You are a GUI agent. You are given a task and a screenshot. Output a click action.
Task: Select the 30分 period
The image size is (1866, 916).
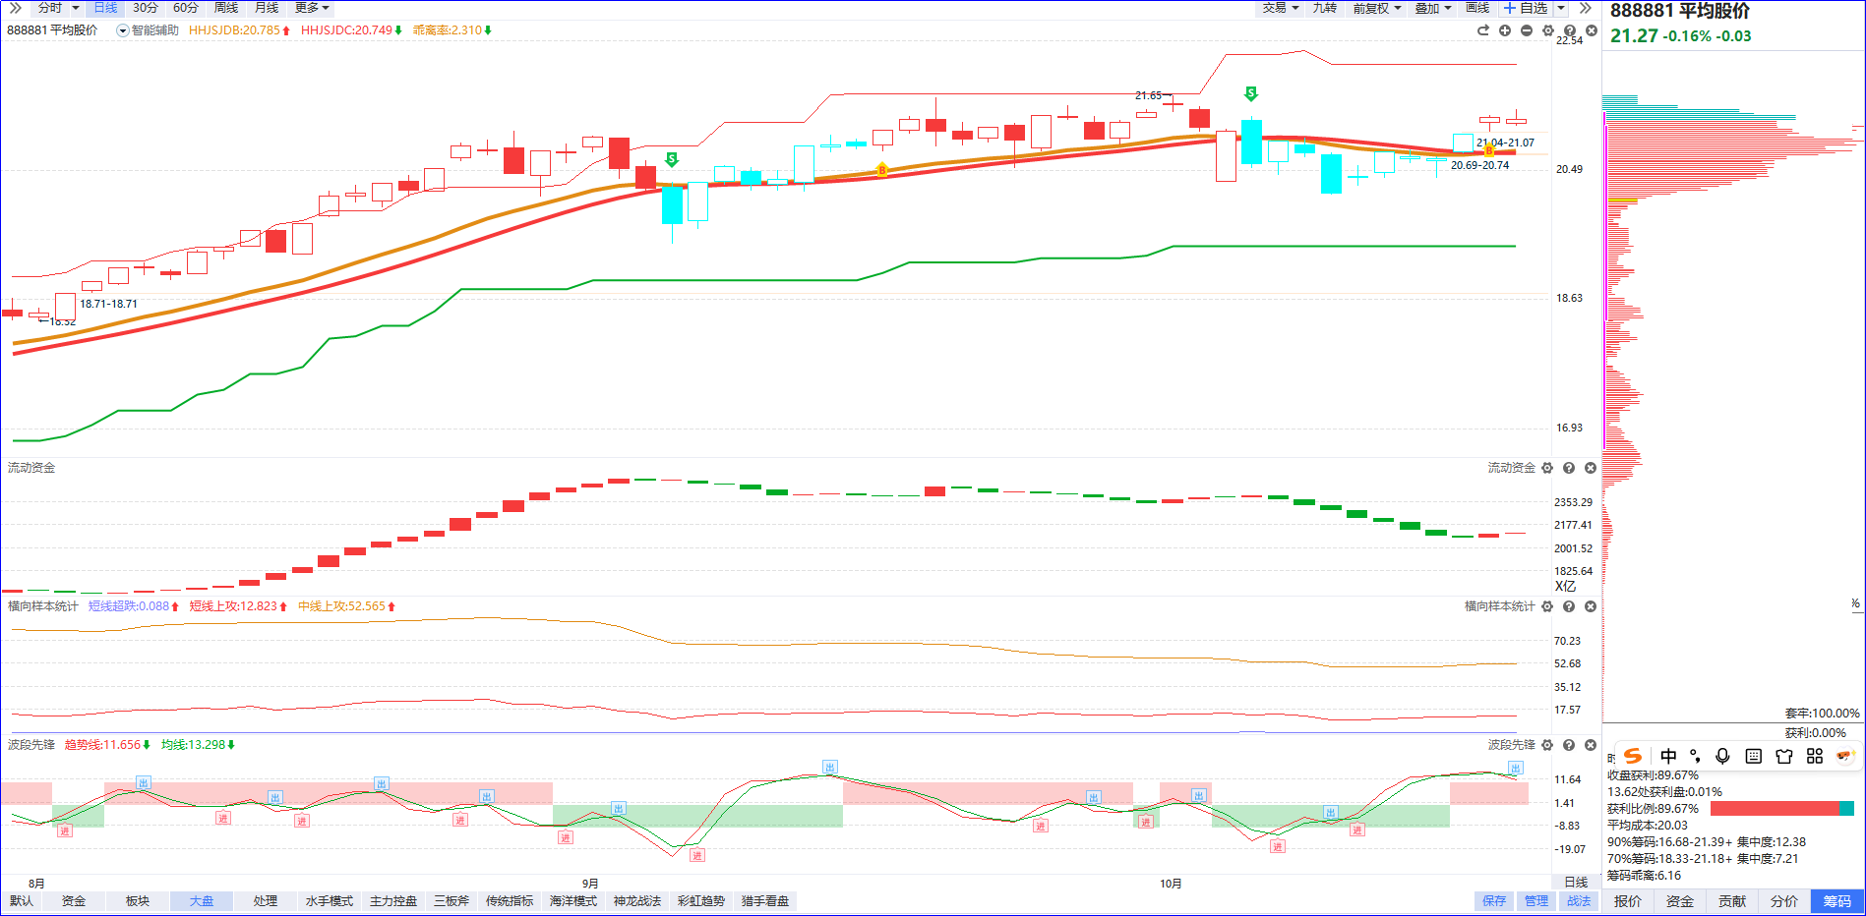click(x=146, y=8)
